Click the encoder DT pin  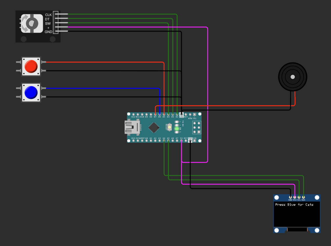[x=61, y=19]
